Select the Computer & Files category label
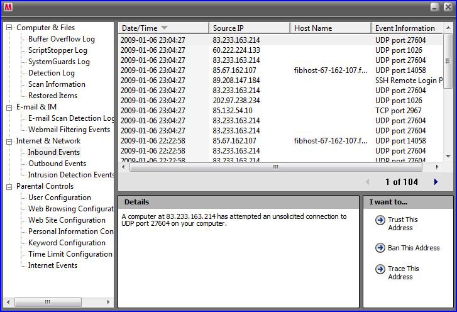The height and width of the screenshot is (312, 457). 45,28
